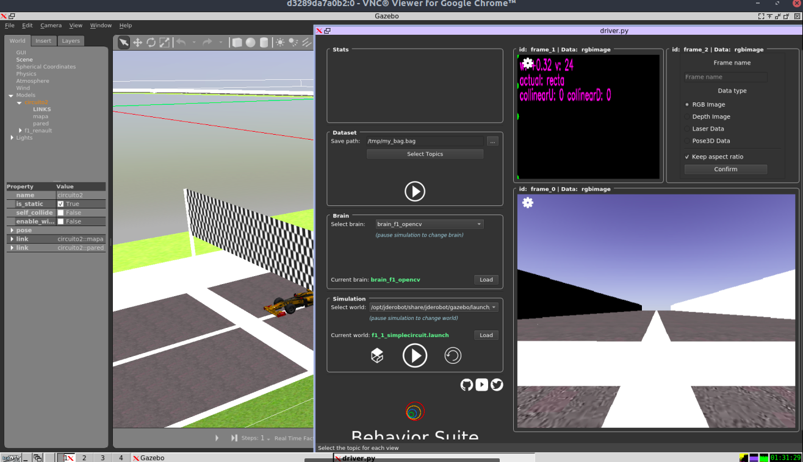The height and width of the screenshot is (462, 803).
Task: Open the Camera menu
Action: (51, 26)
